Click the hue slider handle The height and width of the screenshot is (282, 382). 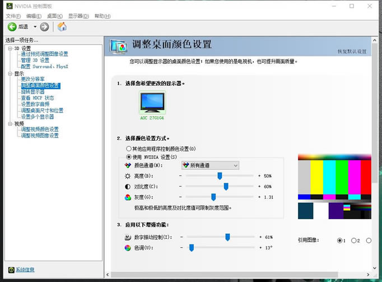pyautogui.click(x=192, y=248)
